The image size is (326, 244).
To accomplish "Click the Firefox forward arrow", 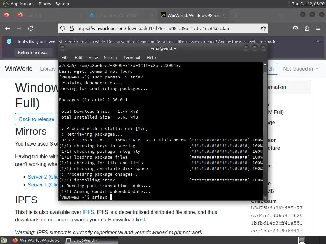I will pos(19,28).
